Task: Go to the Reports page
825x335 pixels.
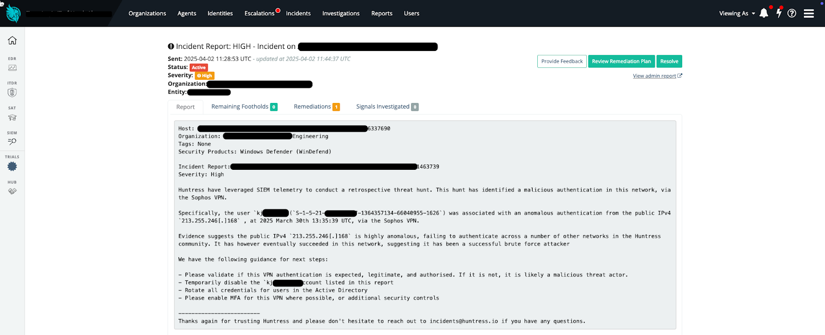Action: click(x=382, y=13)
